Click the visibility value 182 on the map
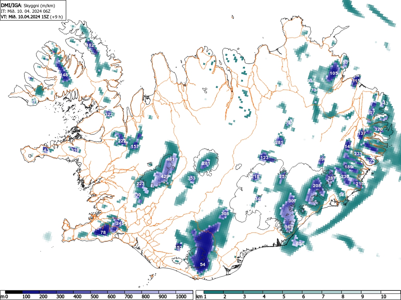Viewport: 401px width, 300px height. coord(90,45)
